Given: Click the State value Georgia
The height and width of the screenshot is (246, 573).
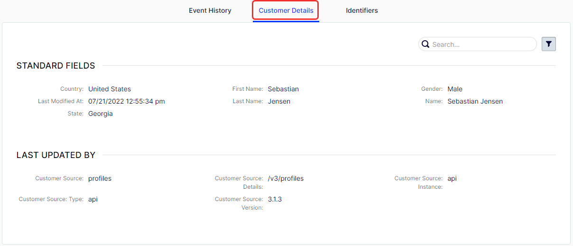Looking at the screenshot, I should tap(101, 114).
